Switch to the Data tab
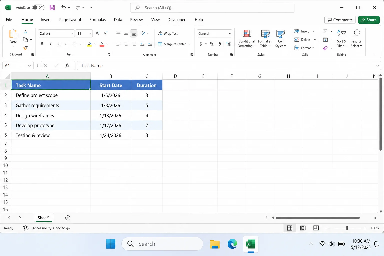 118,20
